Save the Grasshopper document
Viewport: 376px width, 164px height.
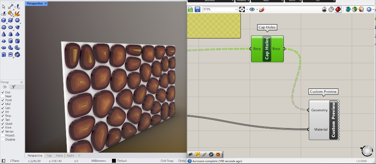point(197,9)
